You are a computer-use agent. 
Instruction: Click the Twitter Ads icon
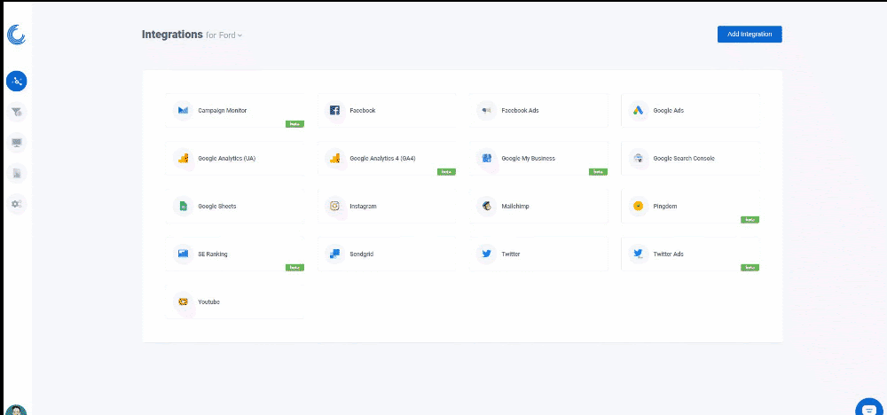(x=638, y=254)
